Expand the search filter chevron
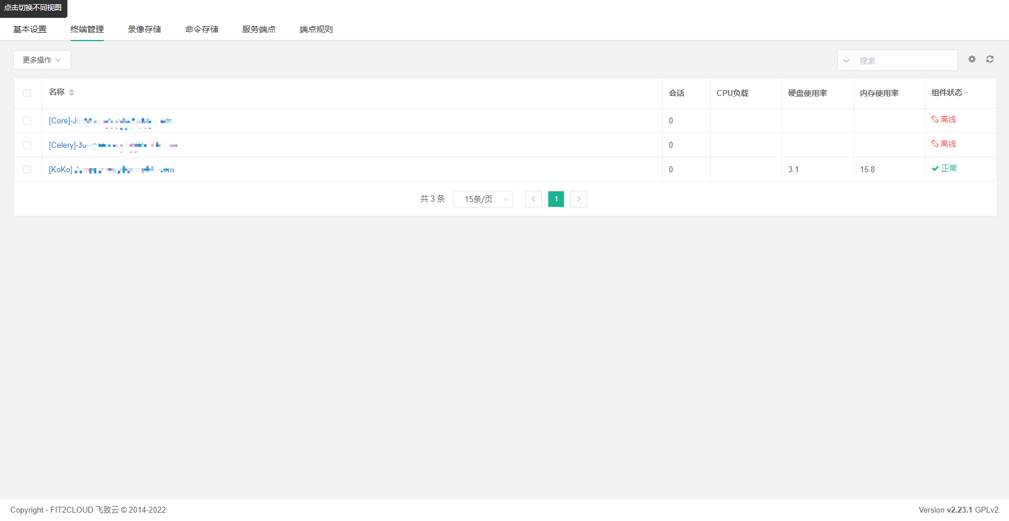The height and width of the screenshot is (521, 1009). 846,61
